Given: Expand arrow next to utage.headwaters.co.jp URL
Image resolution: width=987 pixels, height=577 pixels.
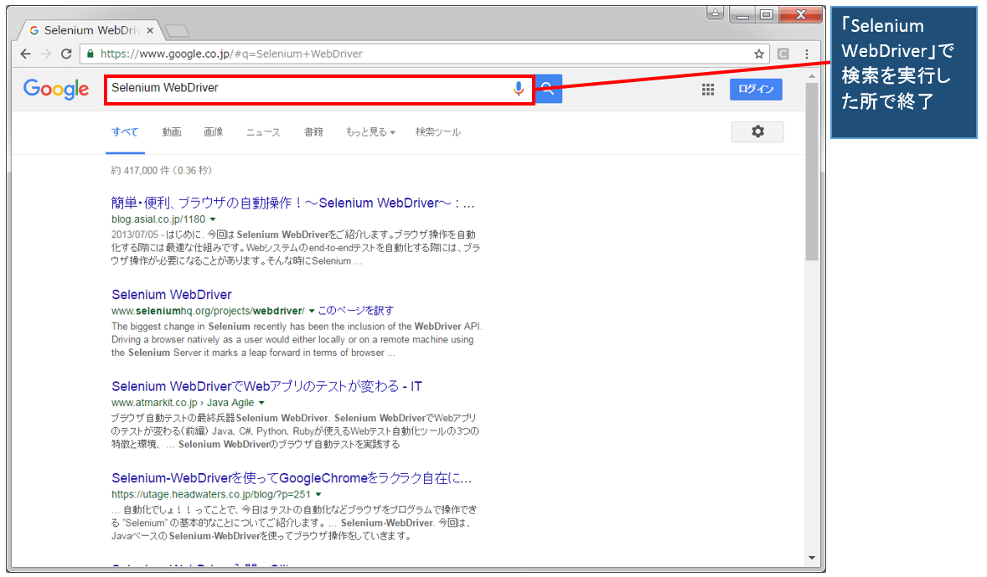Looking at the screenshot, I should [318, 495].
